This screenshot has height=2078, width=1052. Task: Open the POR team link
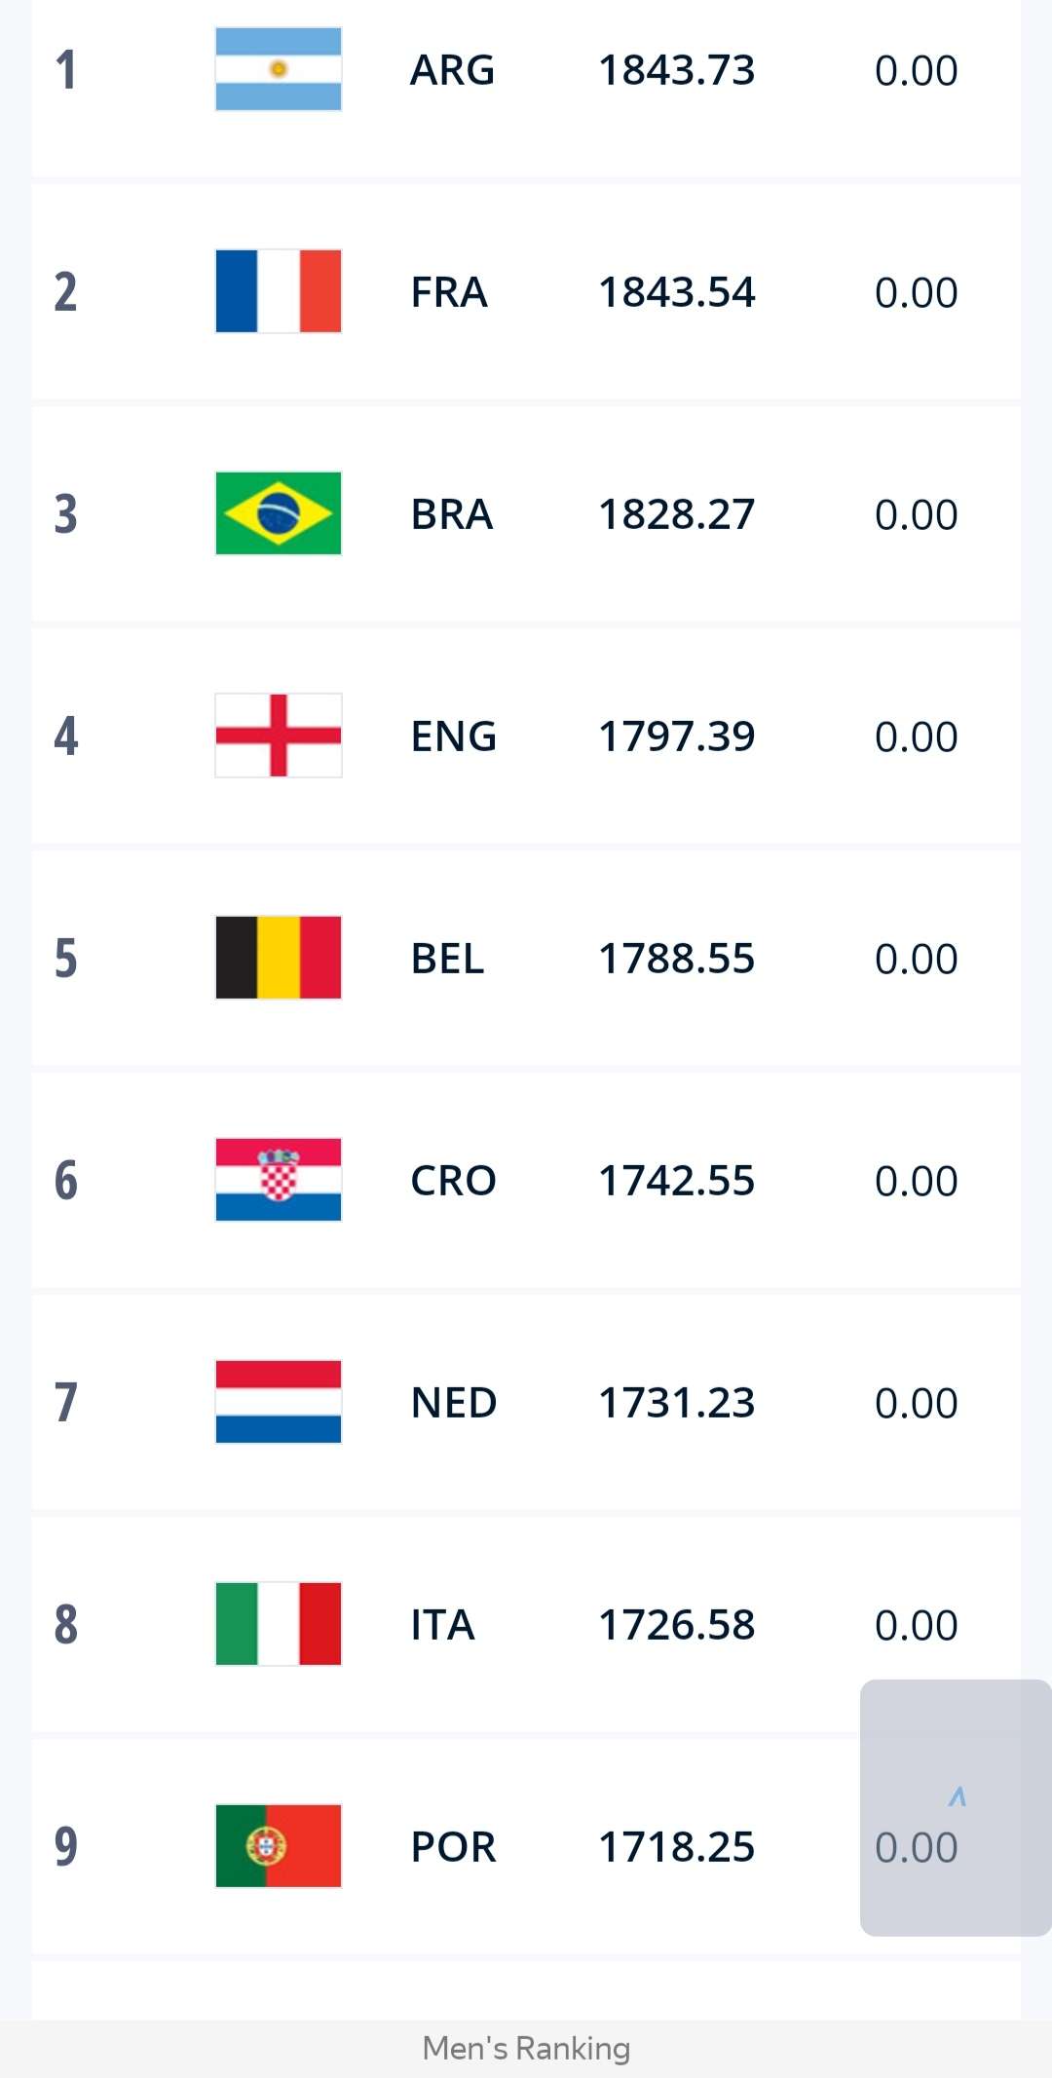point(453,1847)
